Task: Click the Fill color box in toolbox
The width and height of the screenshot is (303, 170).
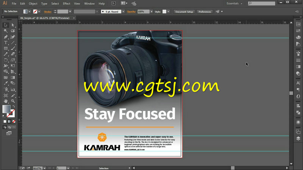Action: coord(6,109)
